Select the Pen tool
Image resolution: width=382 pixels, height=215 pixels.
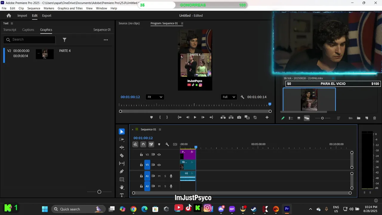tap(122, 171)
